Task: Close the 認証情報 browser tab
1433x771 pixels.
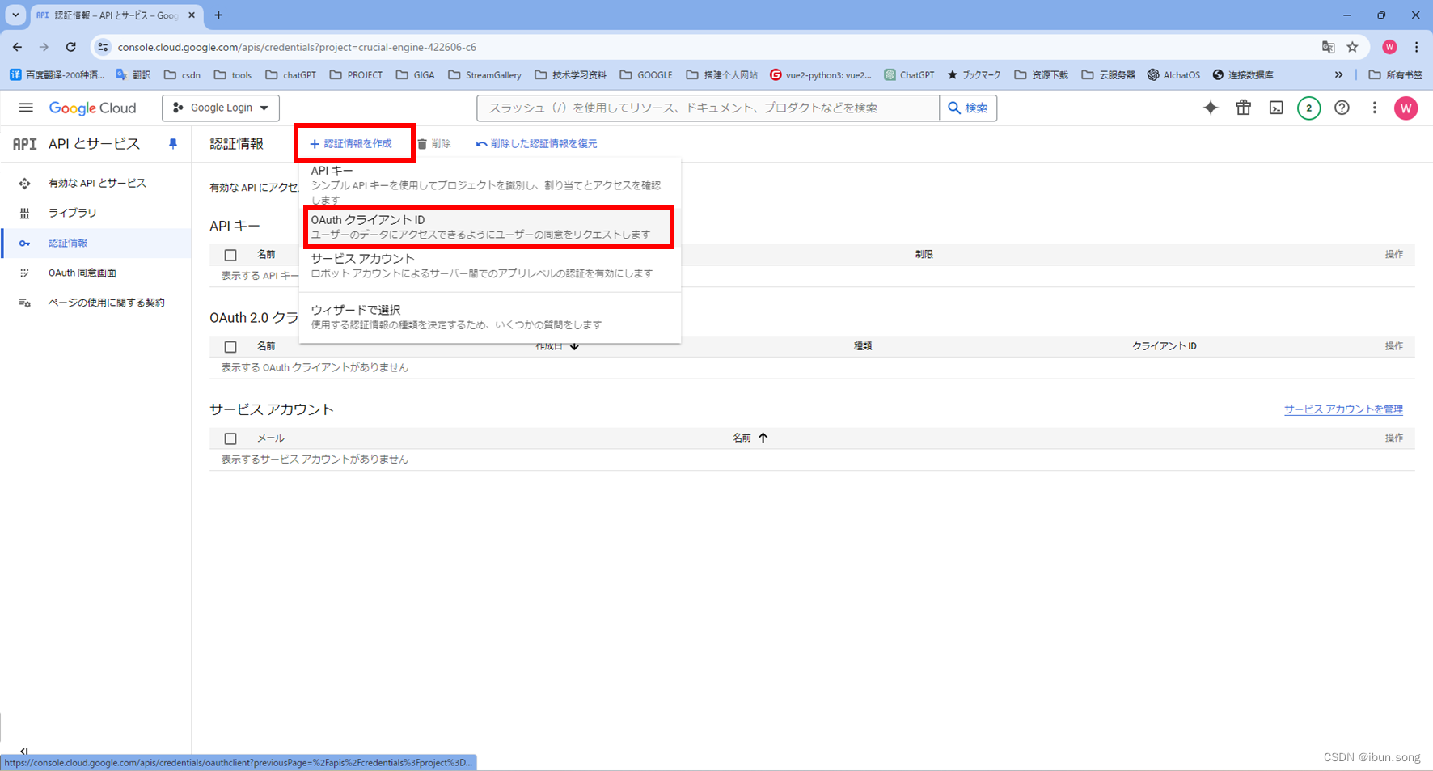Action: [192, 15]
